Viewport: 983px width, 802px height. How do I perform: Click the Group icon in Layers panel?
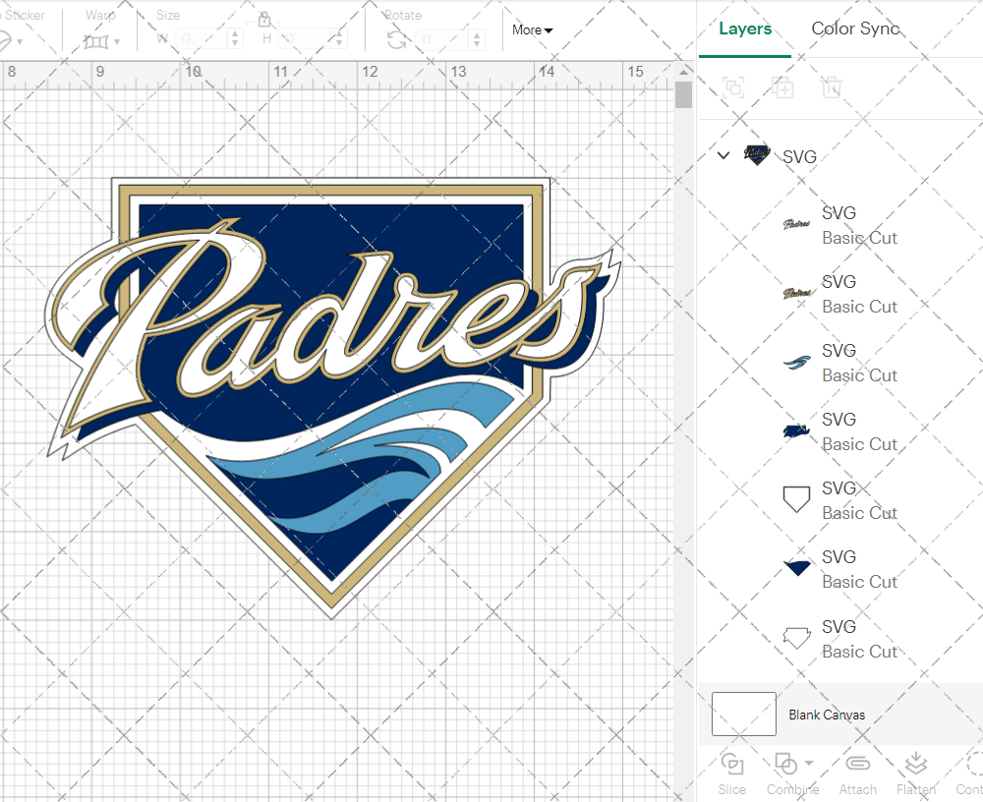(733, 87)
